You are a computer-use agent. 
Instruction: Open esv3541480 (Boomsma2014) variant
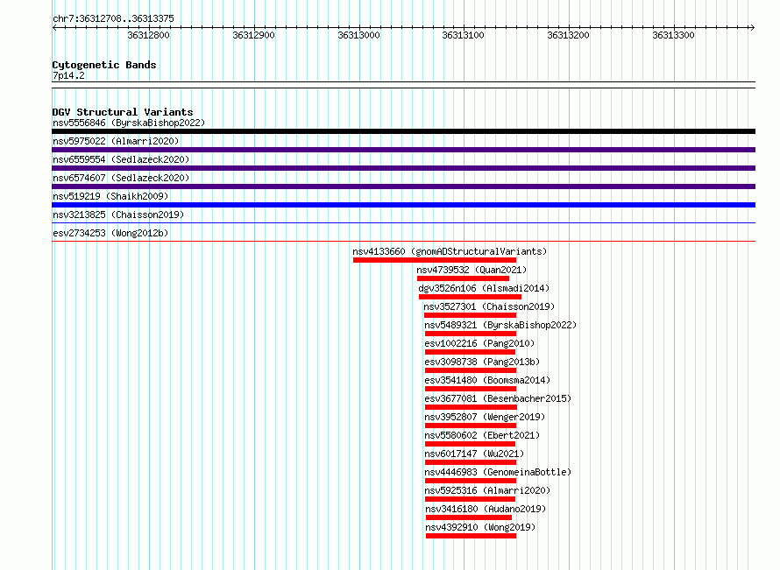click(487, 380)
